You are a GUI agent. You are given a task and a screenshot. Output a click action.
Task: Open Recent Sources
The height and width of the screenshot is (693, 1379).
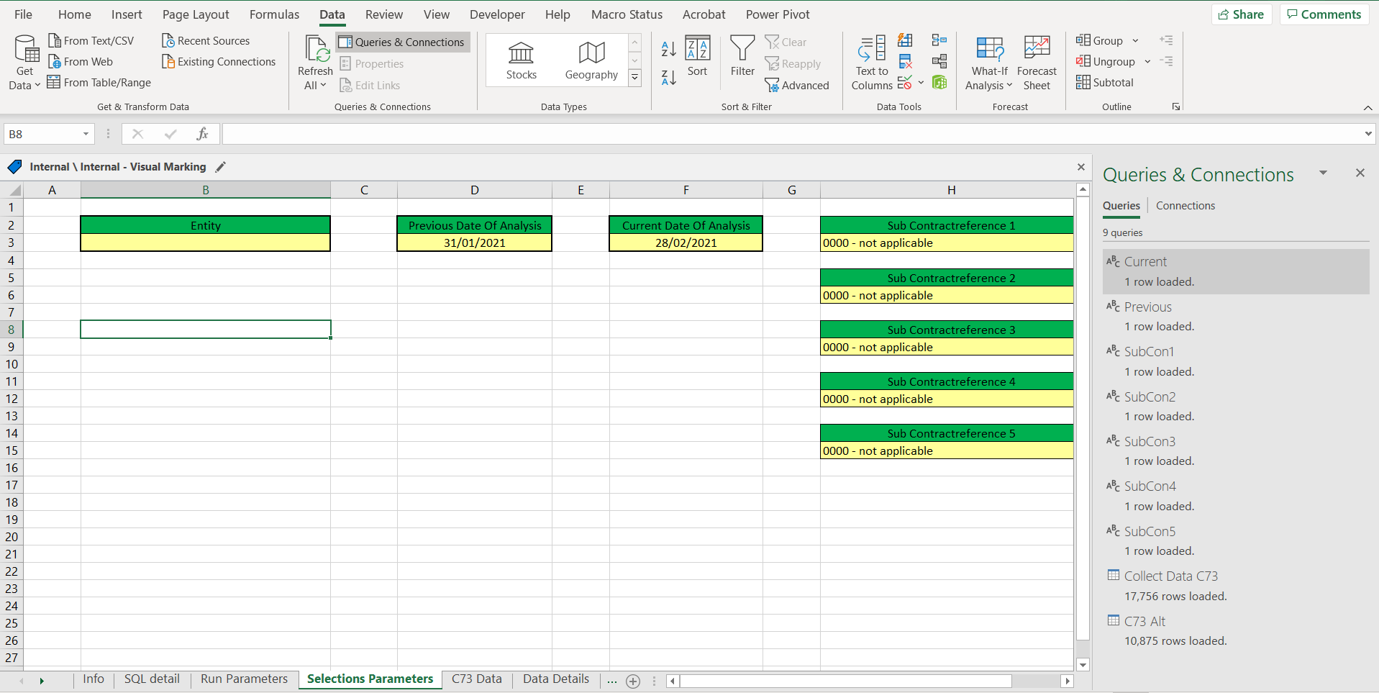point(206,41)
